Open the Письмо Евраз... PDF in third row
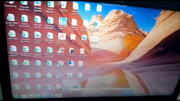This screenshot has height=101, width=180. (x=38, y=37)
